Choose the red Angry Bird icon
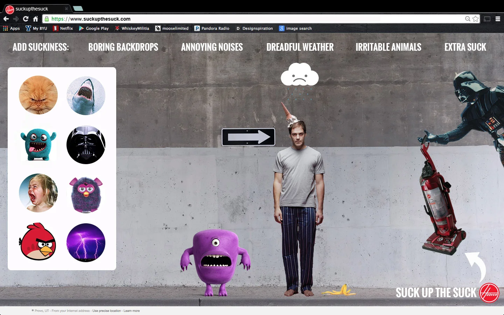The image size is (504, 315). click(37, 241)
